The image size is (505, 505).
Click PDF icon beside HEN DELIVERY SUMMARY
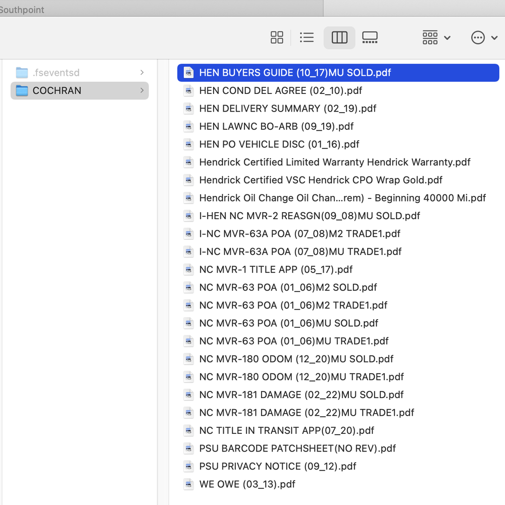coord(188,109)
